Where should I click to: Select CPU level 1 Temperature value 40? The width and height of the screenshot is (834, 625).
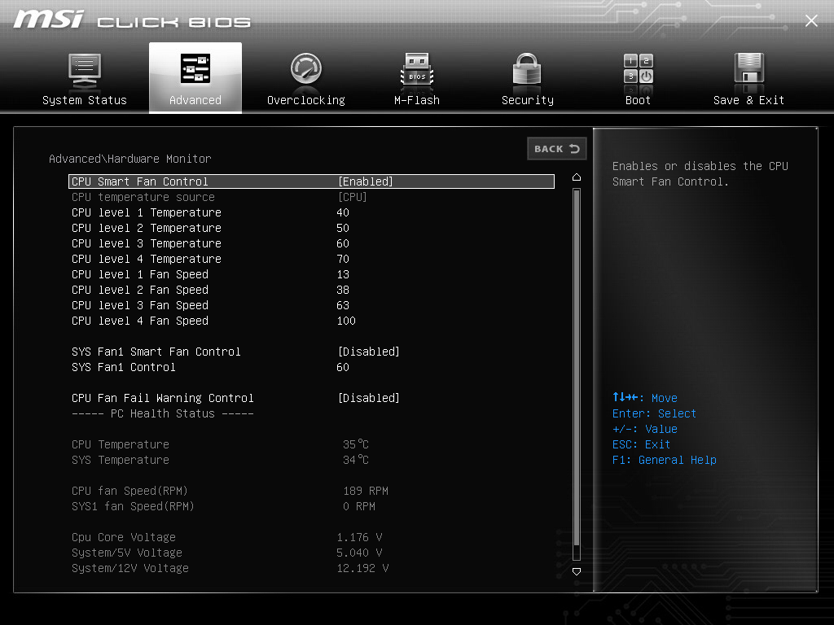pyautogui.click(x=343, y=212)
